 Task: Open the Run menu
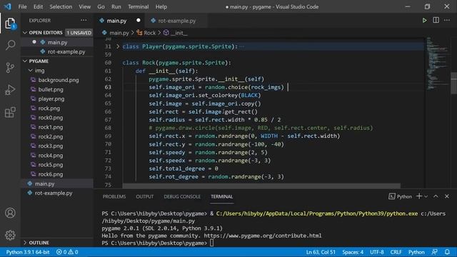click(116, 6)
